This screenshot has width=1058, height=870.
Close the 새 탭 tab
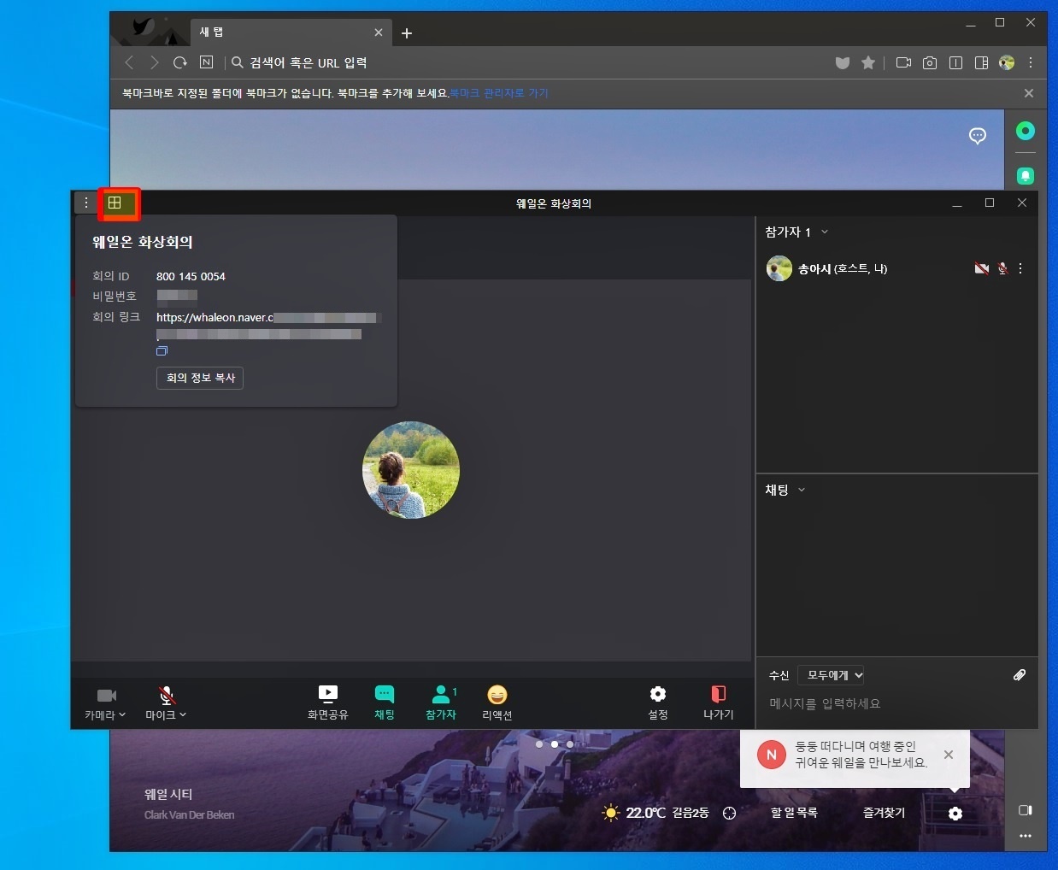pos(379,32)
